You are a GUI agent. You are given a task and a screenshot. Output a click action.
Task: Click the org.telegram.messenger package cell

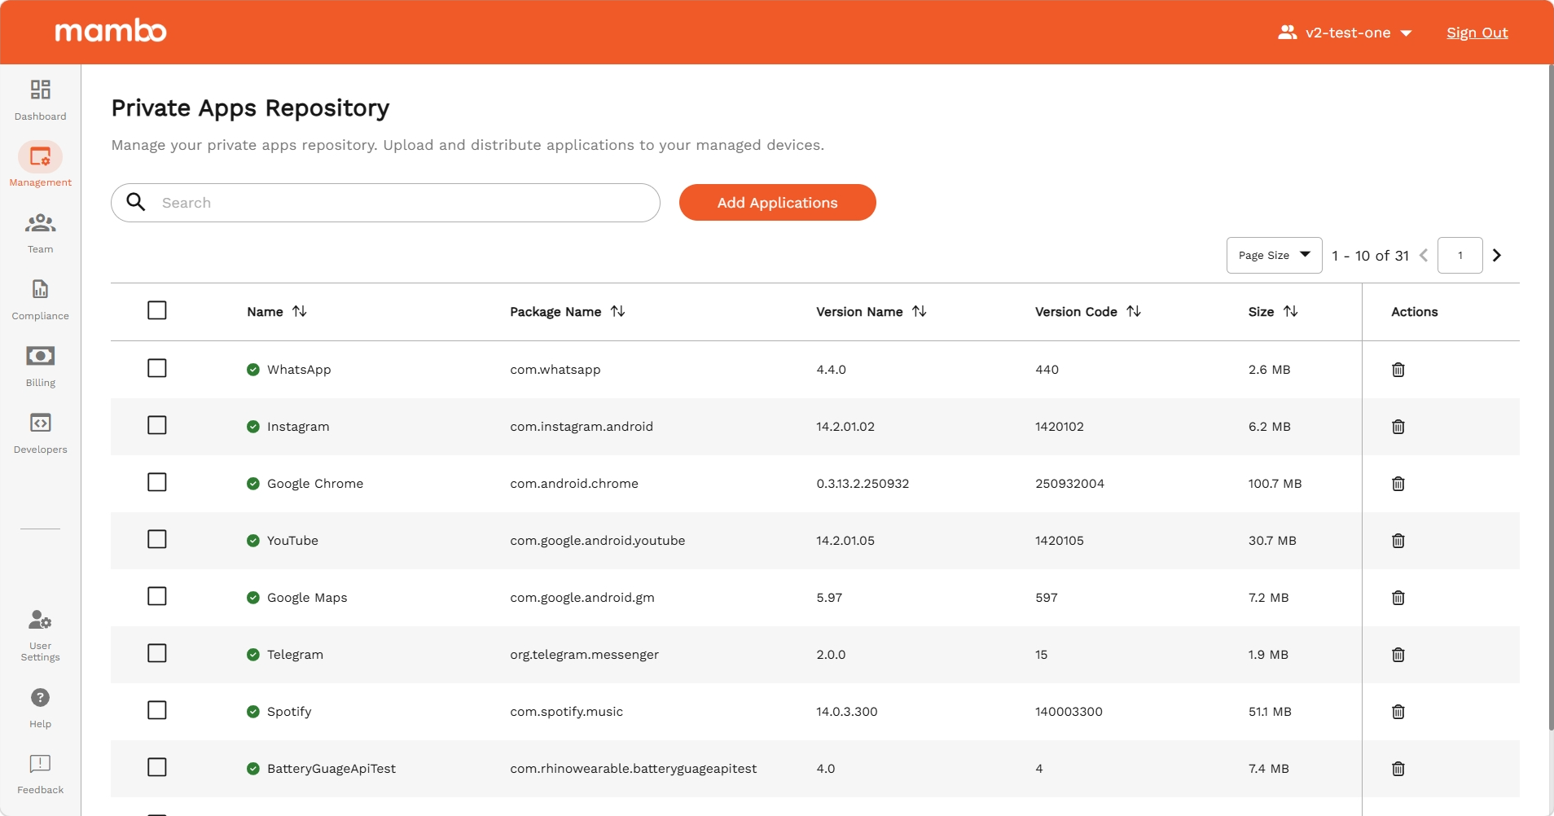(584, 655)
